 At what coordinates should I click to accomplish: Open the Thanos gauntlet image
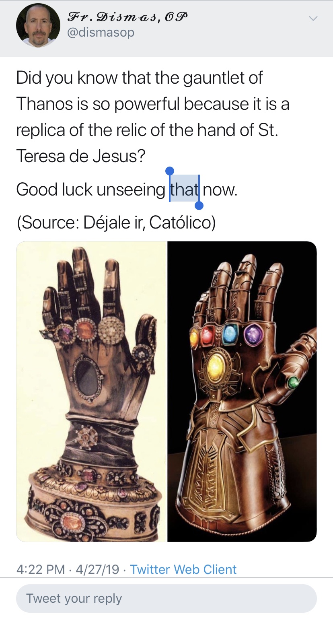pos(242,391)
